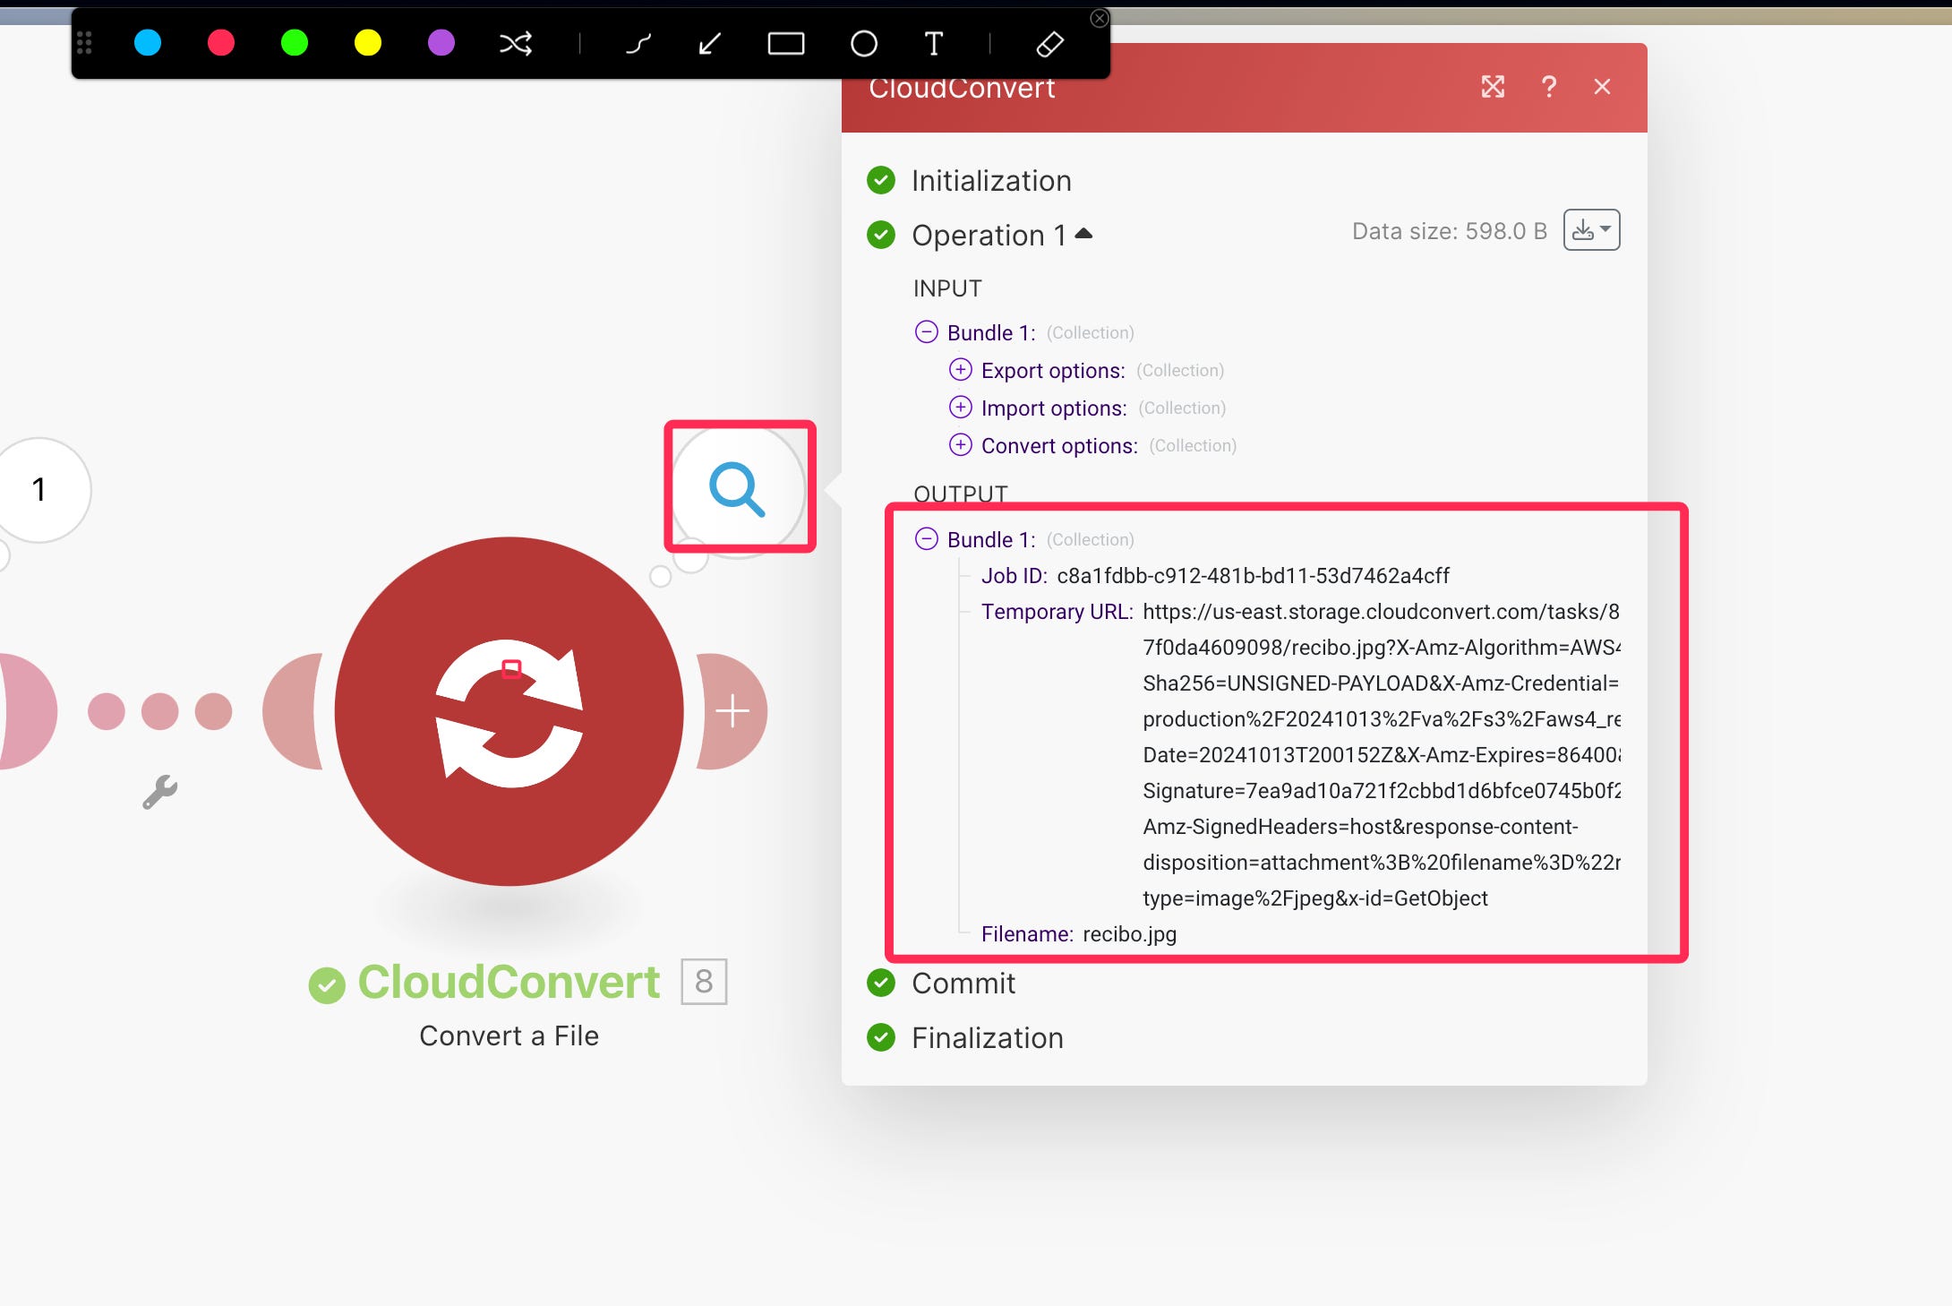The width and height of the screenshot is (1952, 1306).
Task: Expand Convert options collection
Action: (x=960, y=445)
